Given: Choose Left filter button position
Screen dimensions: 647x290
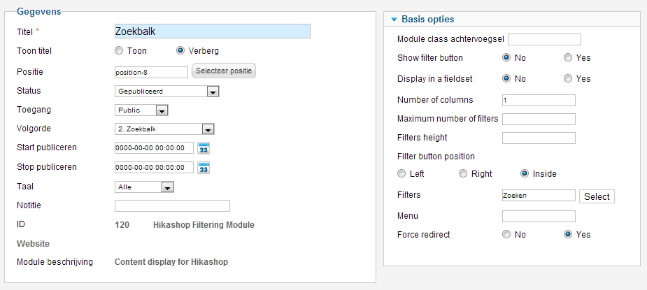Looking at the screenshot, I should point(401,174).
